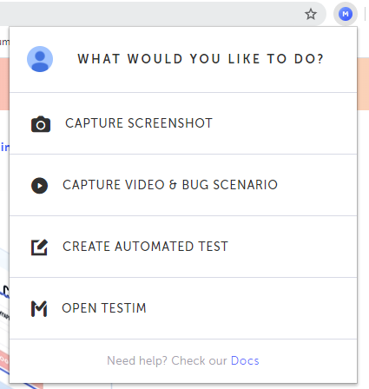
Task: Click blank right side of Open Testim row
Action: click(252, 308)
